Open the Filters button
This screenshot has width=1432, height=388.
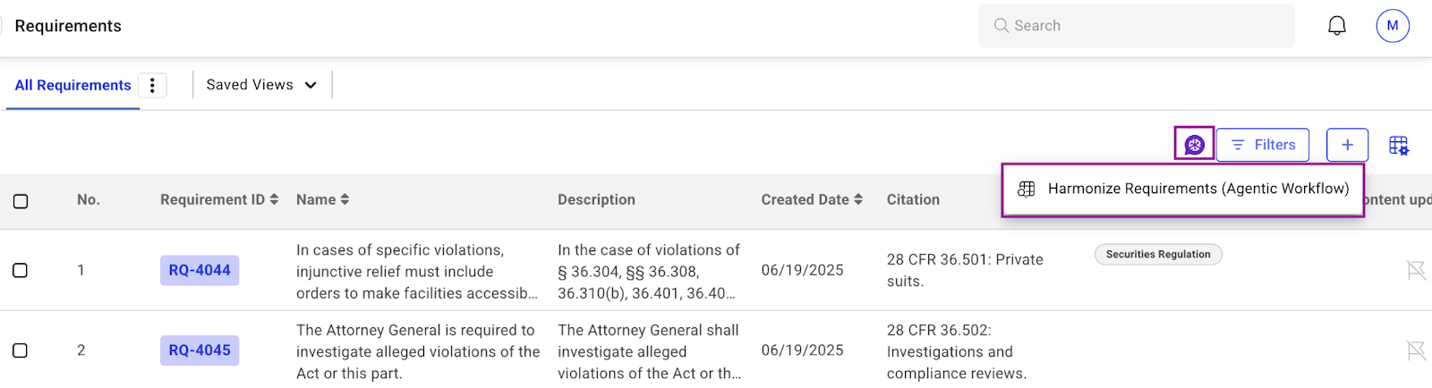[x=1263, y=145]
